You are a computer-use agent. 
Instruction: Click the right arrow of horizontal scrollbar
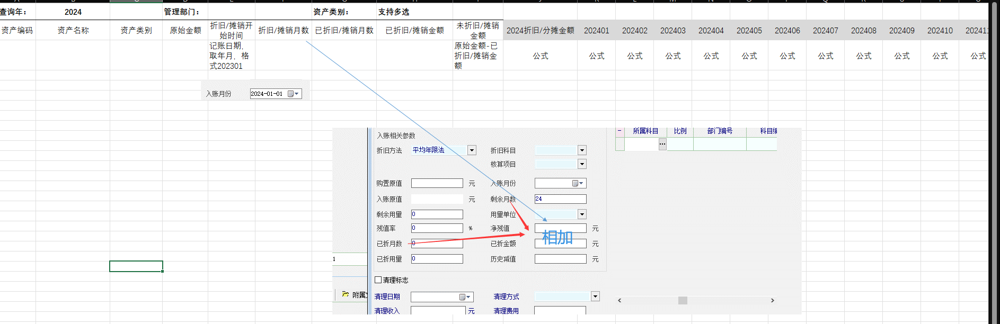coord(772,300)
